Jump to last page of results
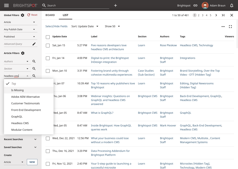The height and width of the screenshot is (169, 238). pyautogui.click(x=223, y=15)
